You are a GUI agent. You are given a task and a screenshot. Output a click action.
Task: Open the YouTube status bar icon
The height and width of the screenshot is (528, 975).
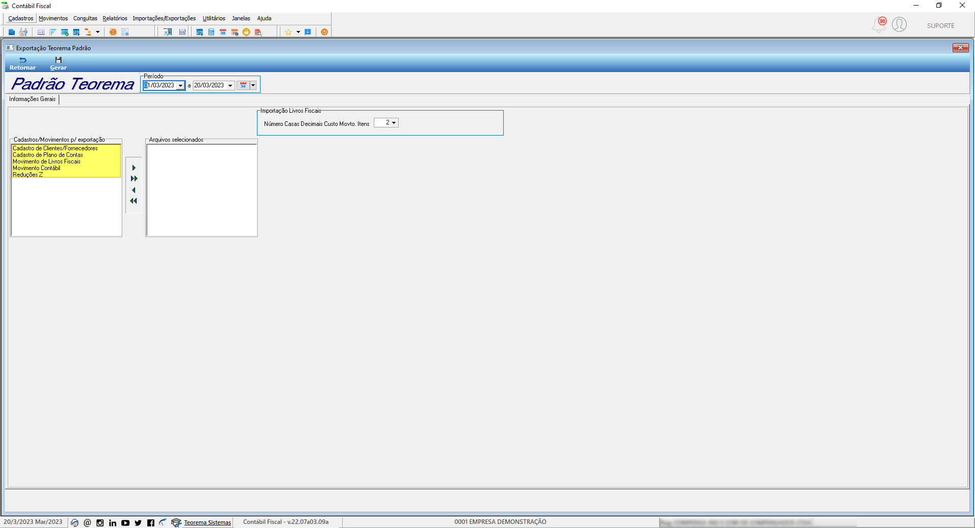pos(125,522)
